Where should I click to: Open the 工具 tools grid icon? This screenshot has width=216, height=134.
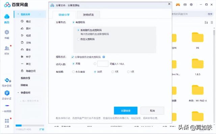point(7,121)
